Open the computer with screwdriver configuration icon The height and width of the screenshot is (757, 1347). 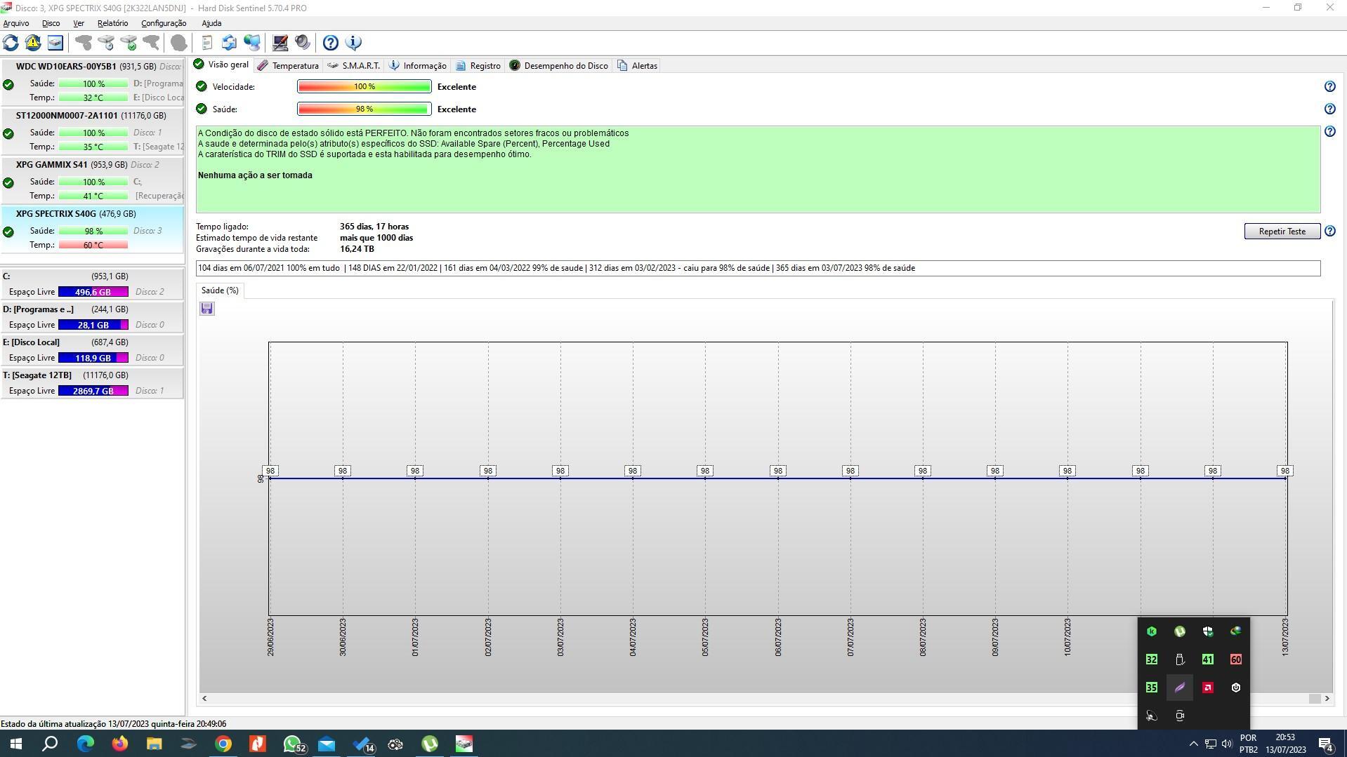pyautogui.click(x=280, y=43)
